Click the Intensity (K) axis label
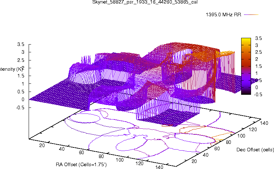The width and height of the screenshot is (274, 169). (x=11, y=69)
